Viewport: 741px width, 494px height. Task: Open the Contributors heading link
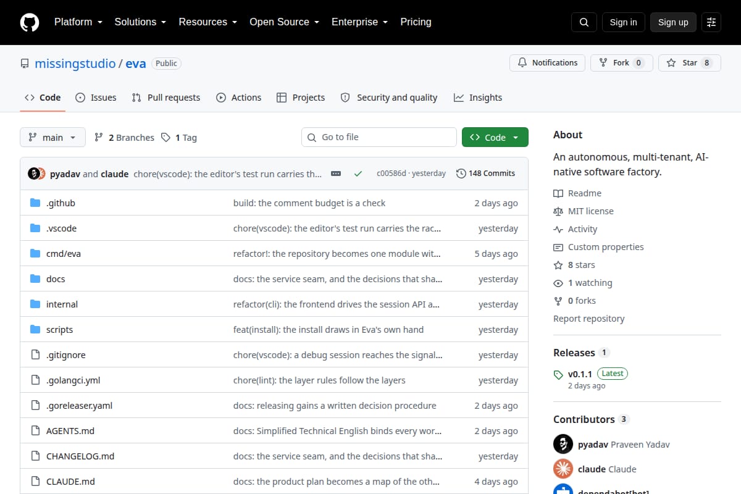coord(584,419)
